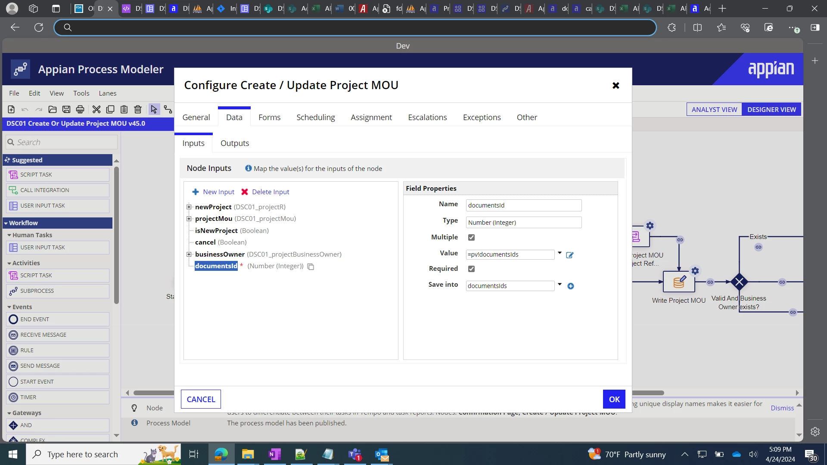Image resolution: width=827 pixels, height=465 pixels.
Task: Switch to ANALYST VIEW
Action: (714, 109)
